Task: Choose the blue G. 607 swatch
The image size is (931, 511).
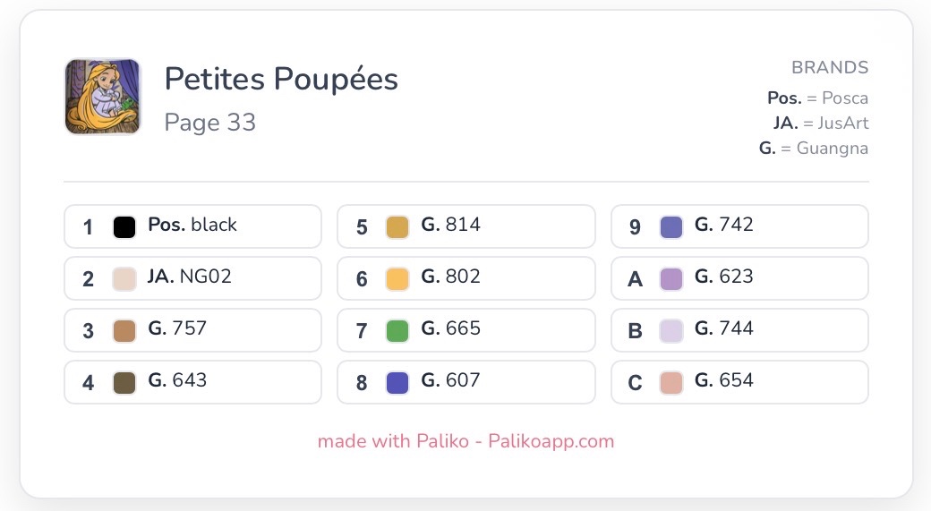Action: click(397, 382)
